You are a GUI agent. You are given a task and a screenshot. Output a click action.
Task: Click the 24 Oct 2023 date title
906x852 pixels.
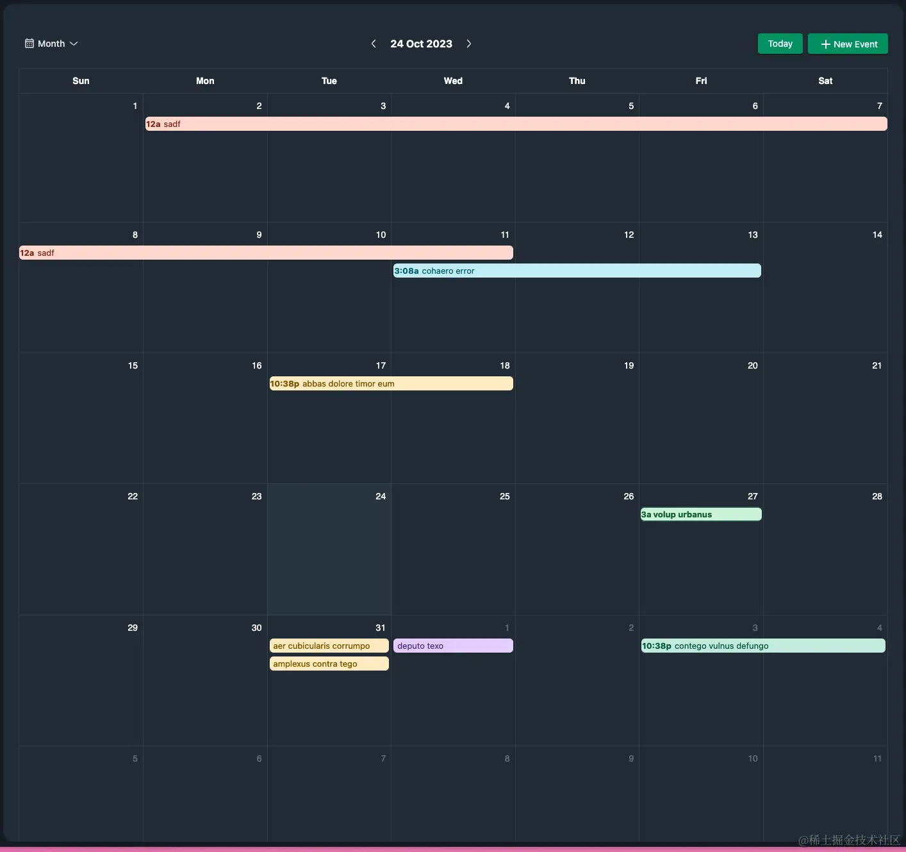pyautogui.click(x=421, y=44)
